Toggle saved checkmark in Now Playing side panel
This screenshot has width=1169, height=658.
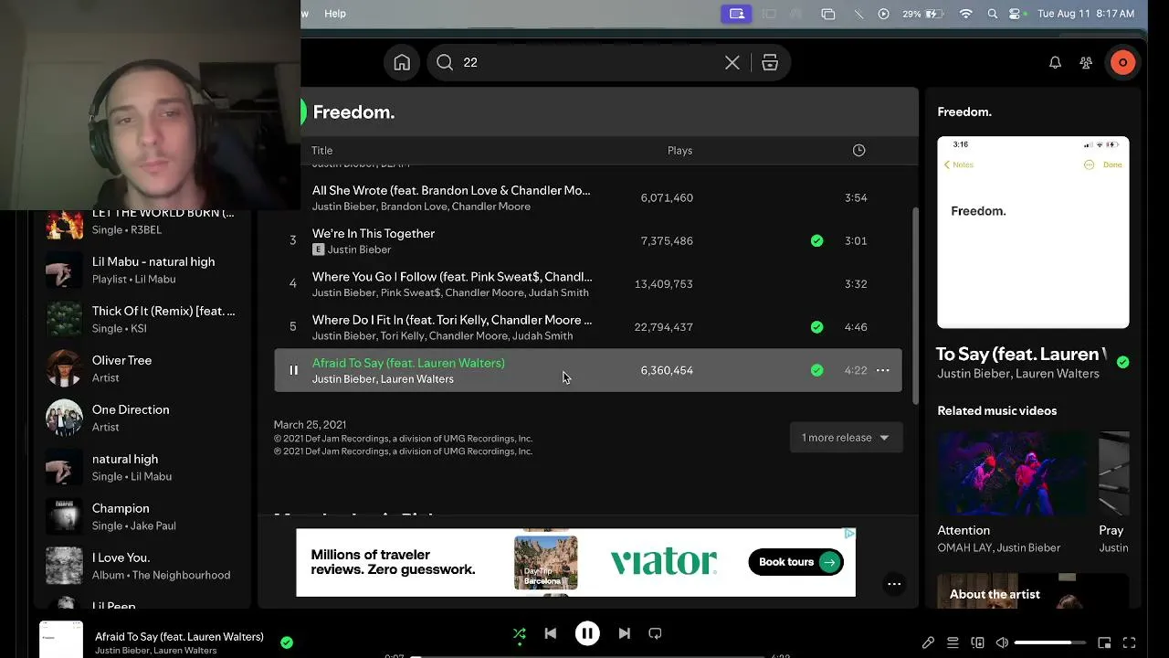(1122, 362)
